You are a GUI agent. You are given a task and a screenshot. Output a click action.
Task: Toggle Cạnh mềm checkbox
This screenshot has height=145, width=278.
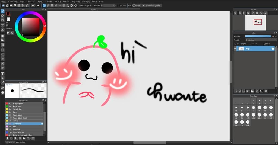click(117, 5)
